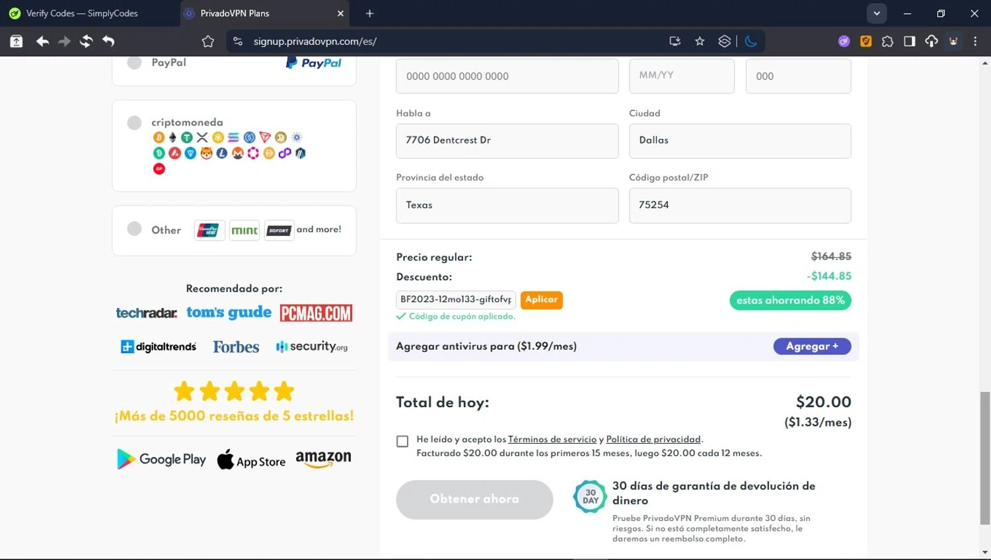Open the orange shield extension icon
The width and height of the screenshot is (991, 560).
click(866, 41)
